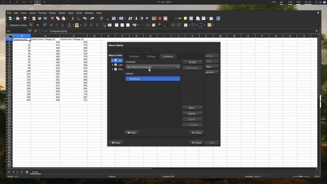Click the 'New...' library button

pyautogui.click(x=192, y=108)
